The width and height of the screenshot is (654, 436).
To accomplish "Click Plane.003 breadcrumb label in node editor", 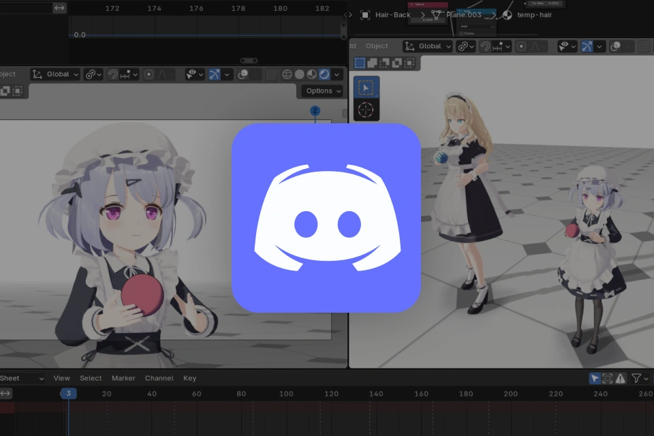I will click(x=464, y=15).
